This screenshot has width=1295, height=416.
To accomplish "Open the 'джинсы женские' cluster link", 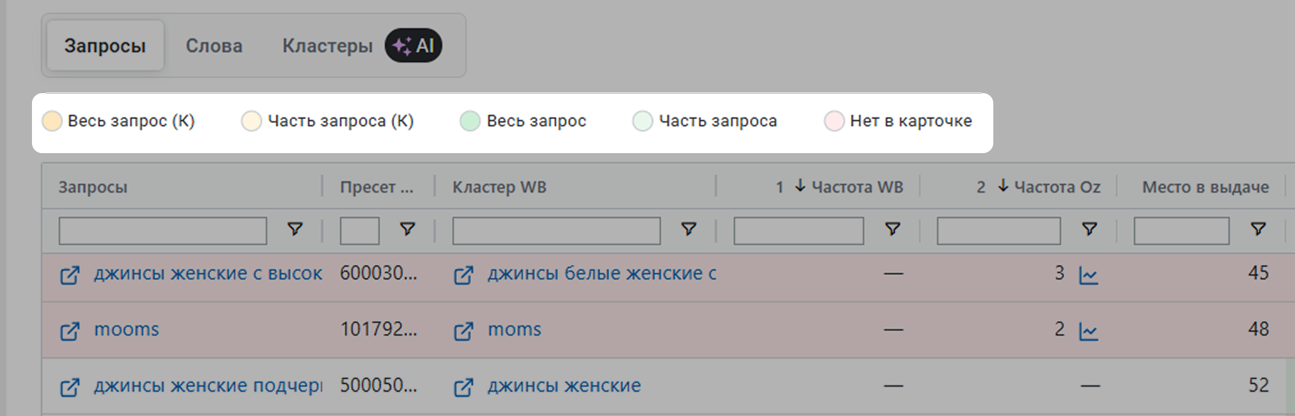I will tap(564, 386).
